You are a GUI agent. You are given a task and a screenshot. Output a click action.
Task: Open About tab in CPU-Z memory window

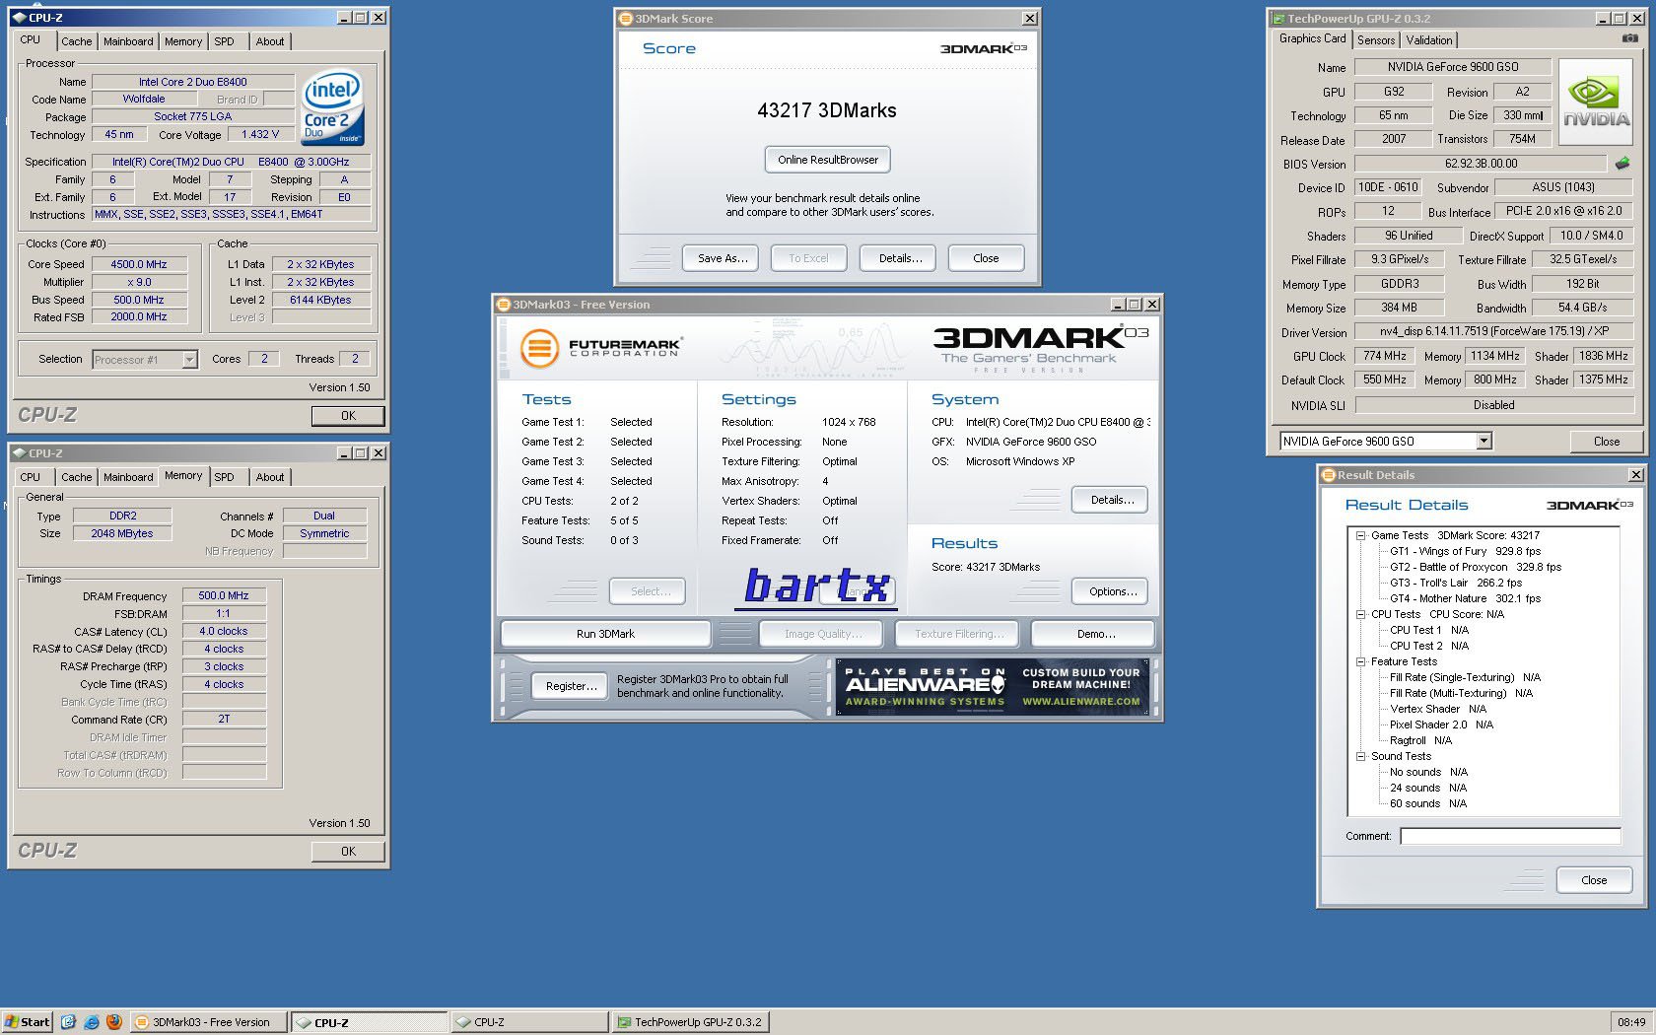coord(270,477)
